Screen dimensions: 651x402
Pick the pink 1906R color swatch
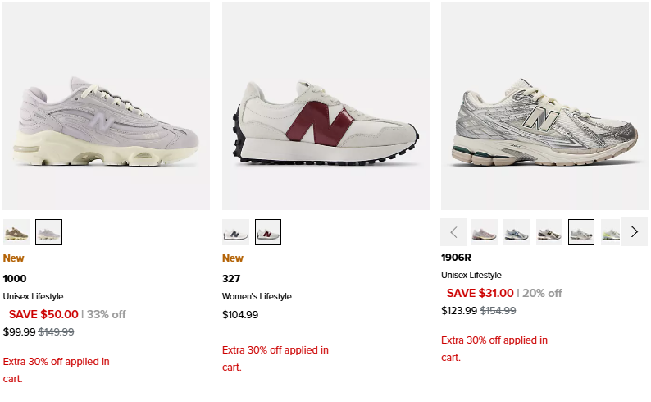point(484,232)
